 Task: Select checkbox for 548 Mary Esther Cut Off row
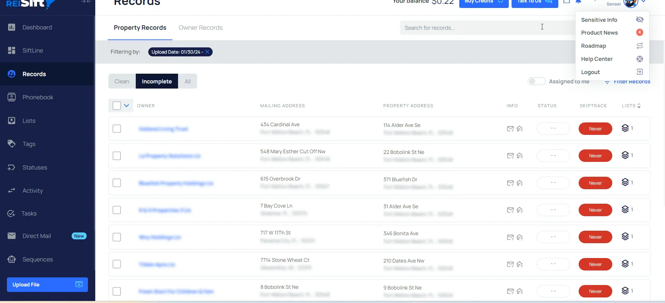(117, 156)
